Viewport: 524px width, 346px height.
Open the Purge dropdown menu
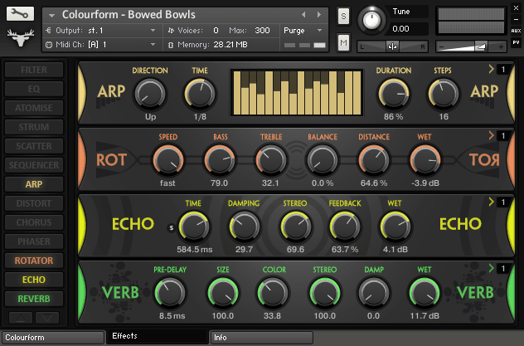pyautogui.click(x=303, y=30)
